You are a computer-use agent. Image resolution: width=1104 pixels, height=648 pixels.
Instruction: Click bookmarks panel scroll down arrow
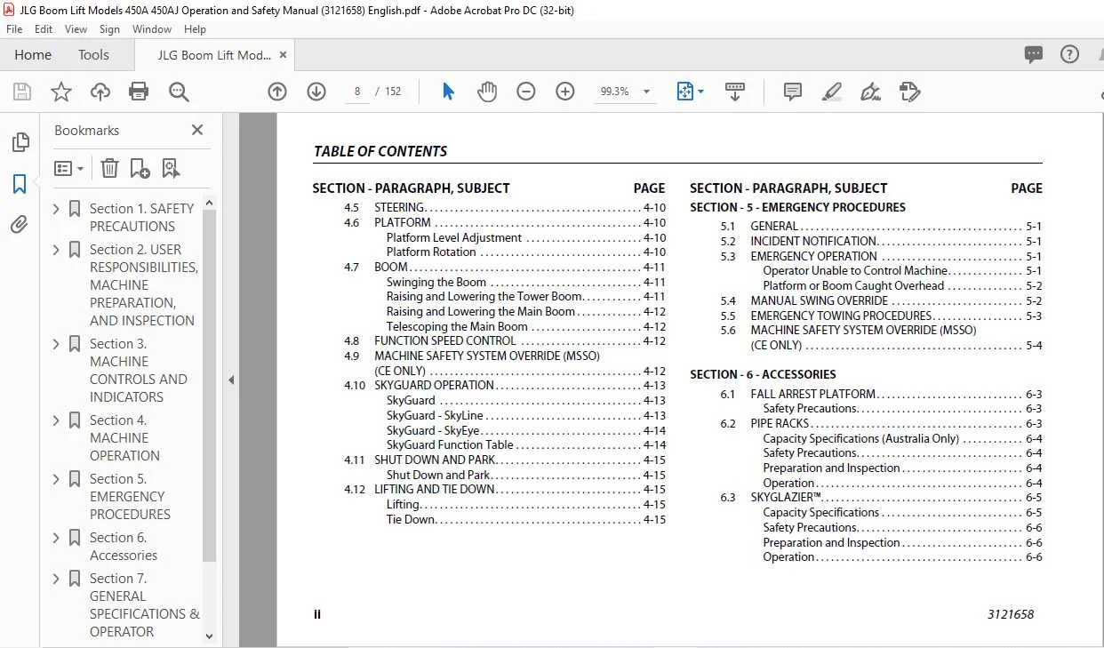pyautogui.click(x=210, y=636)
